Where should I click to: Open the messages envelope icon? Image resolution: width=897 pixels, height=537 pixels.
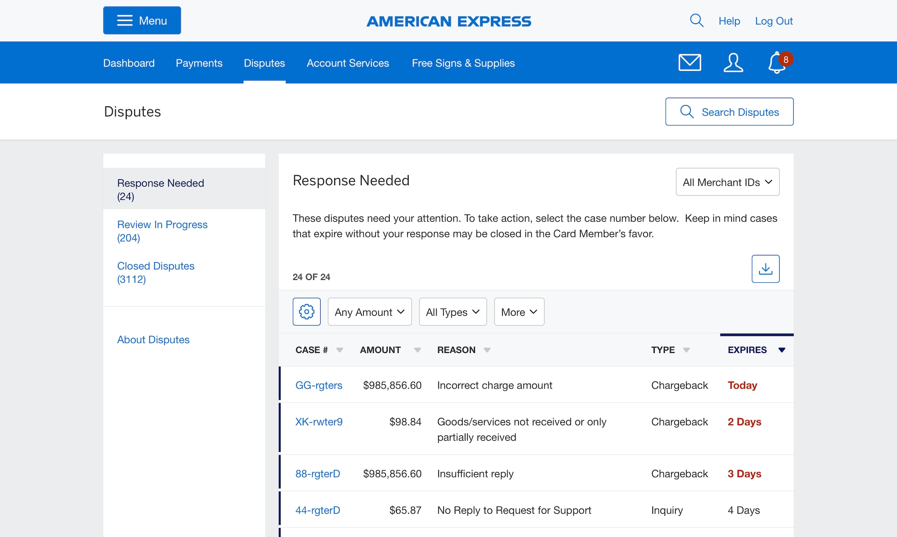[690, 63]
